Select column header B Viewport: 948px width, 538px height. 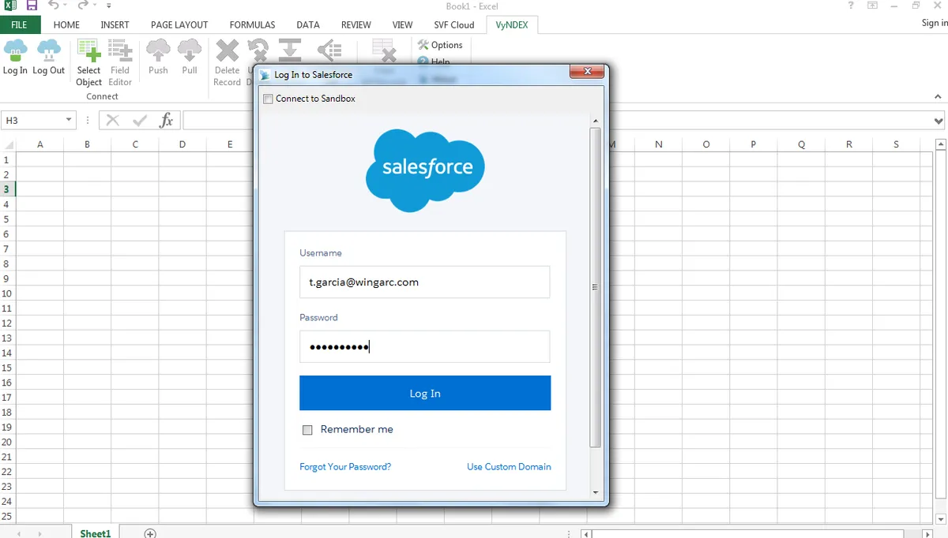87,144
